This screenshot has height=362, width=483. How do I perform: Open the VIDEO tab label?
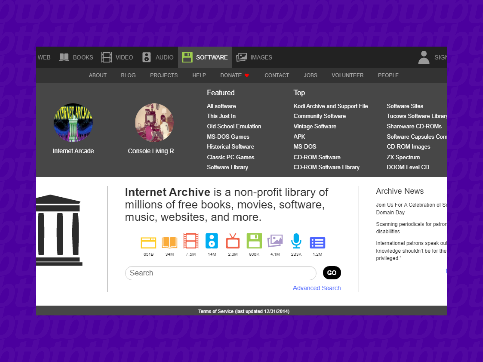click(124, 57)
